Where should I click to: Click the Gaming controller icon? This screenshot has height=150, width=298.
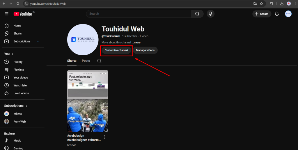click(7, 148)
